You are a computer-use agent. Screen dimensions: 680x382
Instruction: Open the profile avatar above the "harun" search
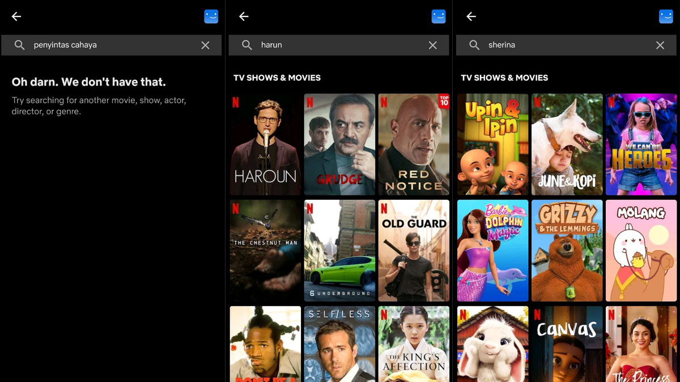click(439, 16)
